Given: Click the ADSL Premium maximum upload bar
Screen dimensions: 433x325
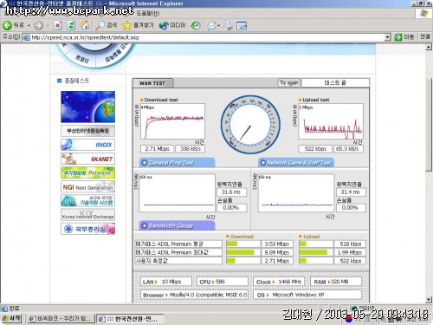Looking at the screenshot, I should tap(316, 252).
